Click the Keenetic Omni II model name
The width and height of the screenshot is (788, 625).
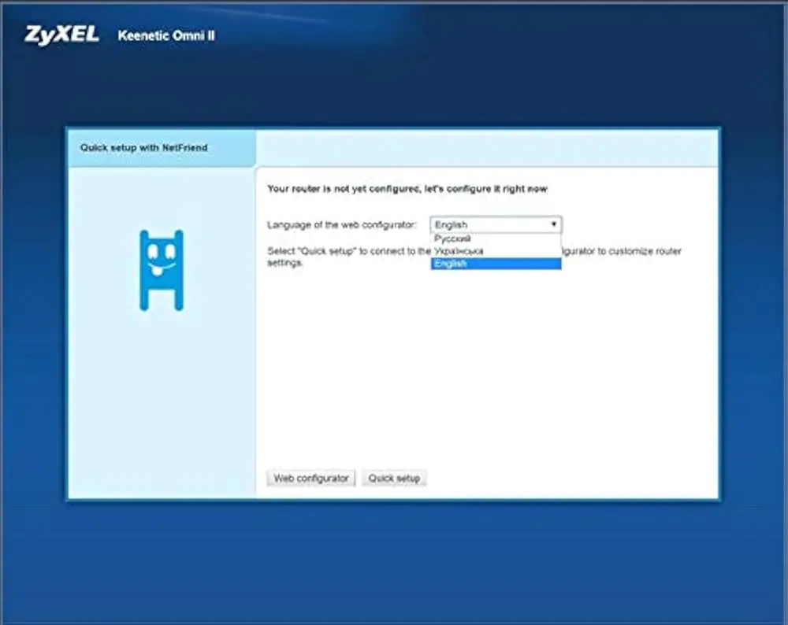tap(166, 35)
